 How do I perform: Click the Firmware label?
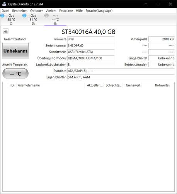(x=60, y=39)
